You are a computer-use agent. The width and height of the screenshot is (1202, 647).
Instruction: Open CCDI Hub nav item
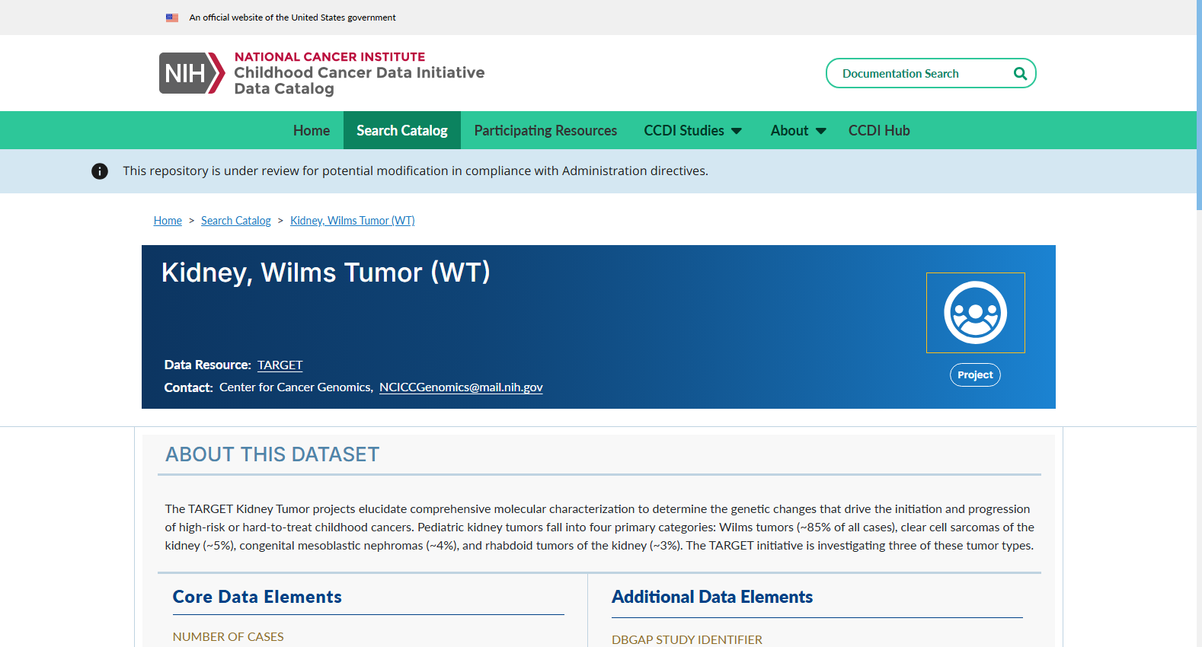[x=879, y=130]
